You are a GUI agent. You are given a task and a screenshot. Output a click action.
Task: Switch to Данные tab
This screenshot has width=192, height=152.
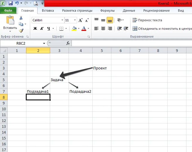pos(129,11)
